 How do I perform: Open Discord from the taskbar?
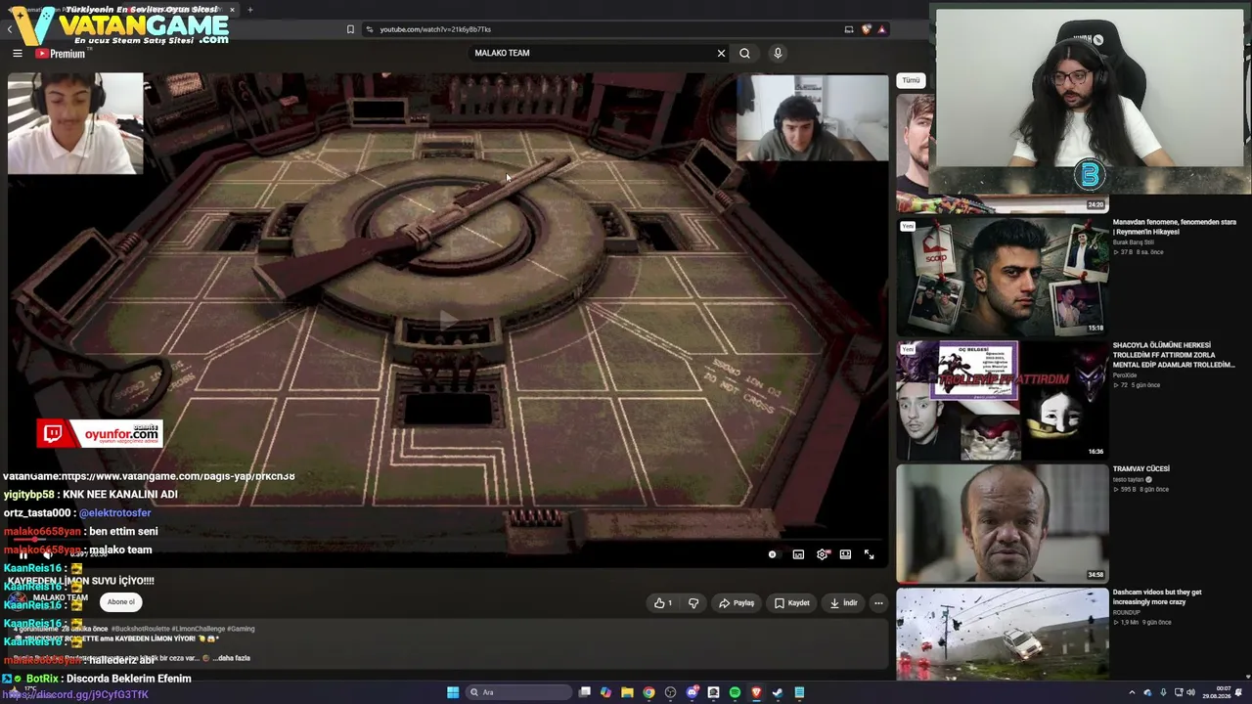coord(692,693)
